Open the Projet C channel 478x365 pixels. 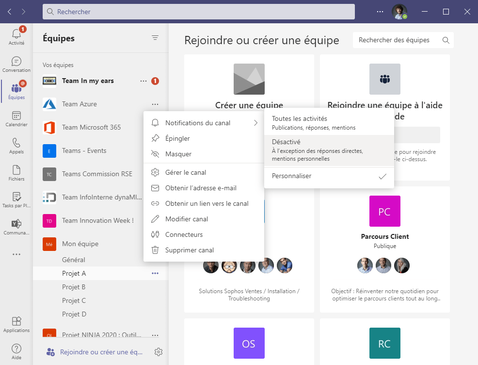point(101,300)
